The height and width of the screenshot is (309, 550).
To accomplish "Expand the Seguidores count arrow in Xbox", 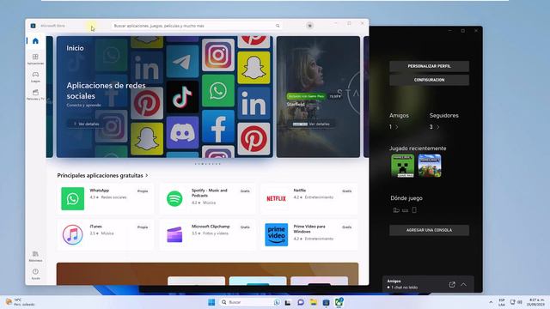I will [437, 127].
